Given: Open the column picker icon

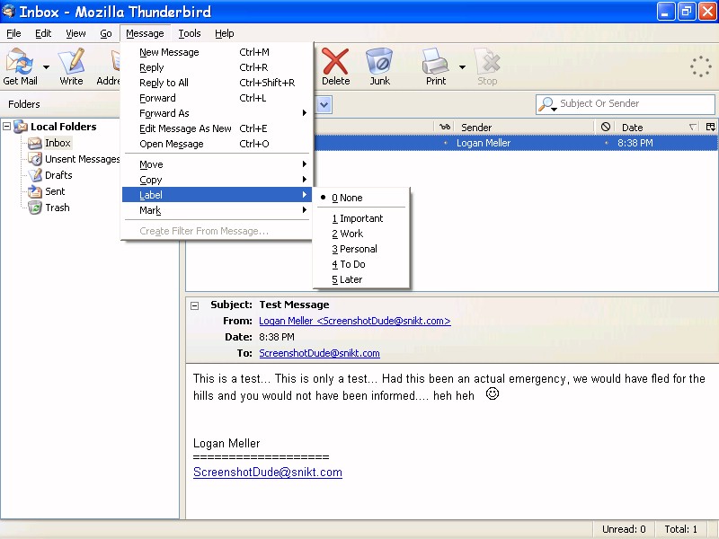Looking at the screenshot, I should (710, 127).
